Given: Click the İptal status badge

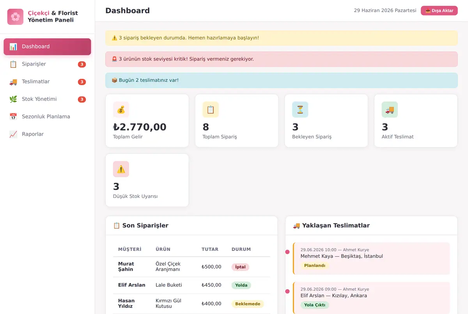Looking at the screenshot, I should [240, 267].
